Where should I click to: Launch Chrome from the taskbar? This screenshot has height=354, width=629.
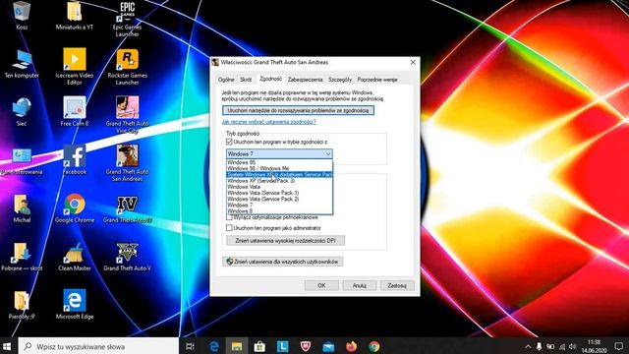coord(374,346)
